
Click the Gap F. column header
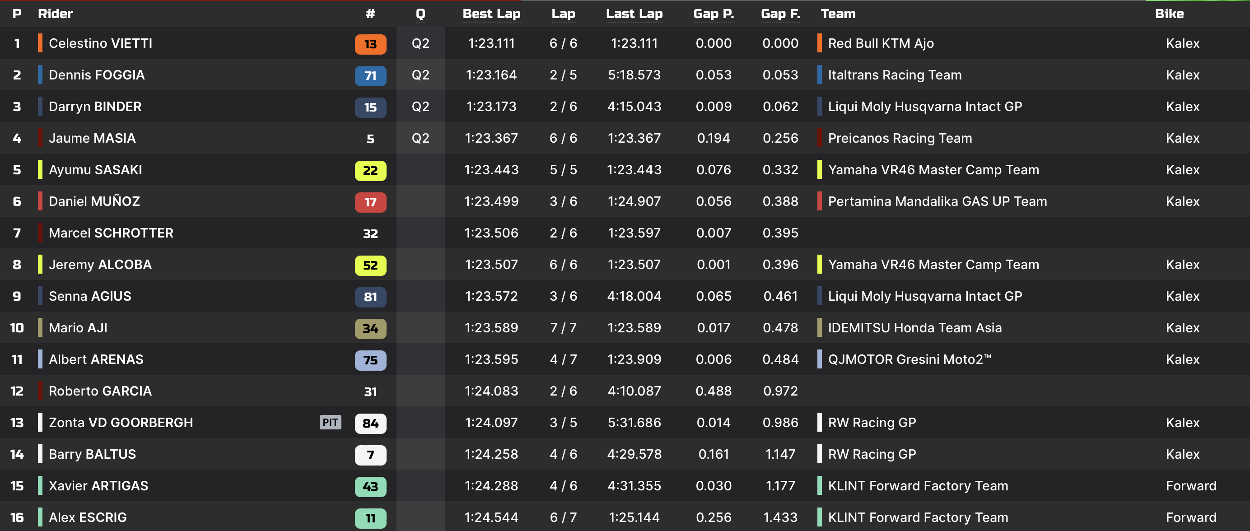(780, 14)
